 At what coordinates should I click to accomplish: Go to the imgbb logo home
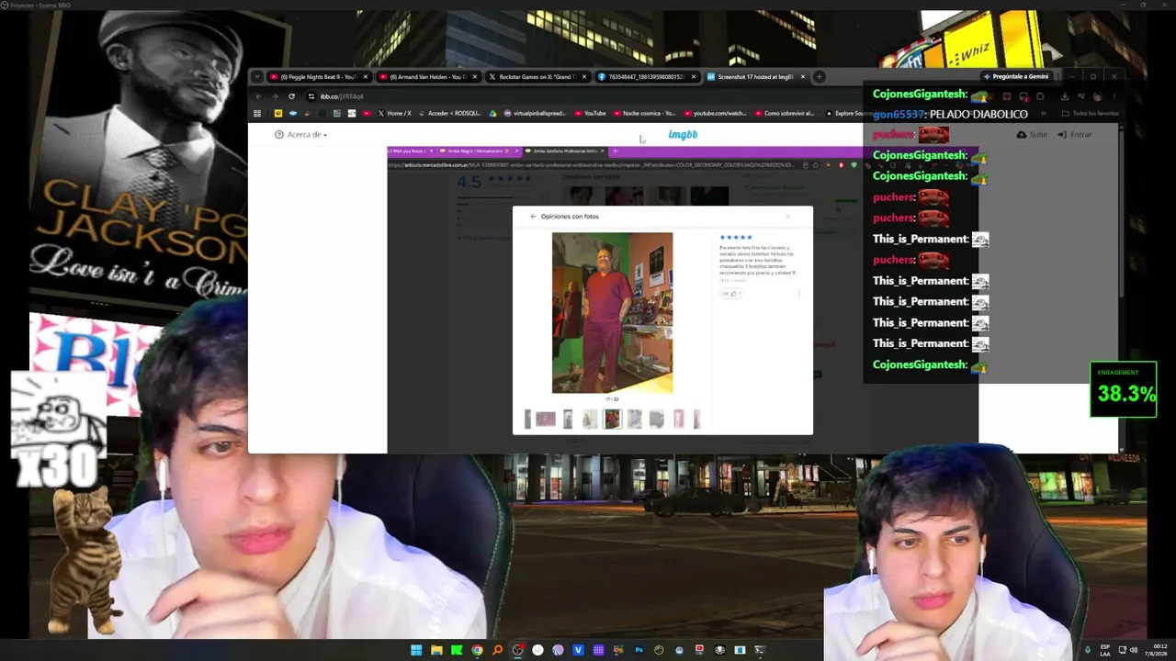[683, 135]
